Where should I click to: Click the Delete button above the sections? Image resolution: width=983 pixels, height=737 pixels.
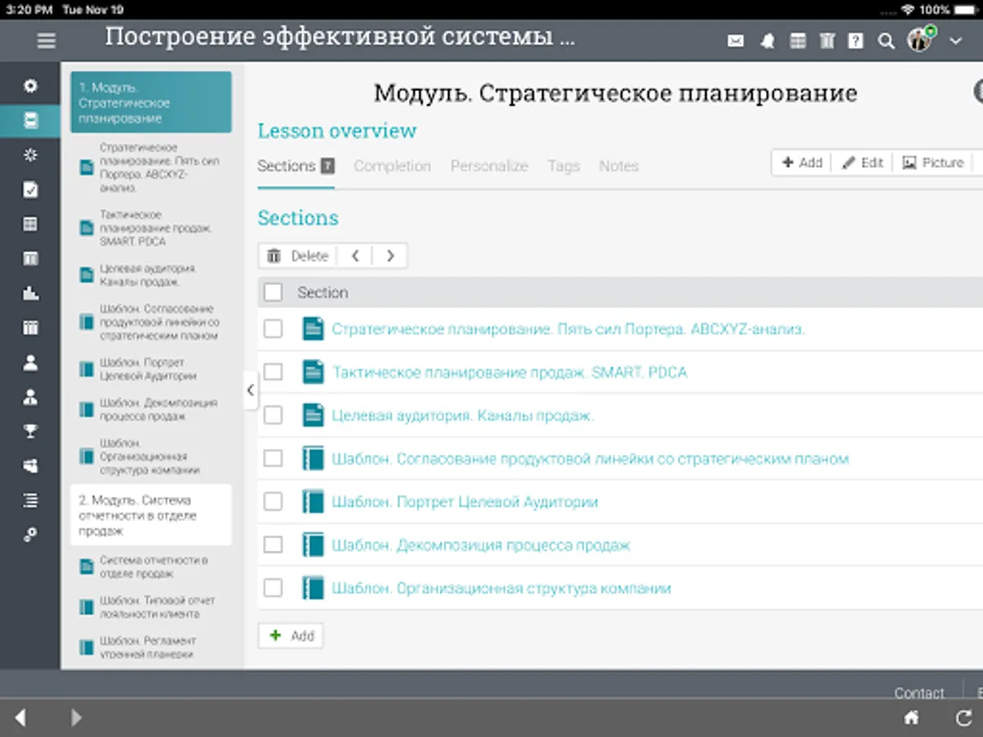(x=298, y=256)
